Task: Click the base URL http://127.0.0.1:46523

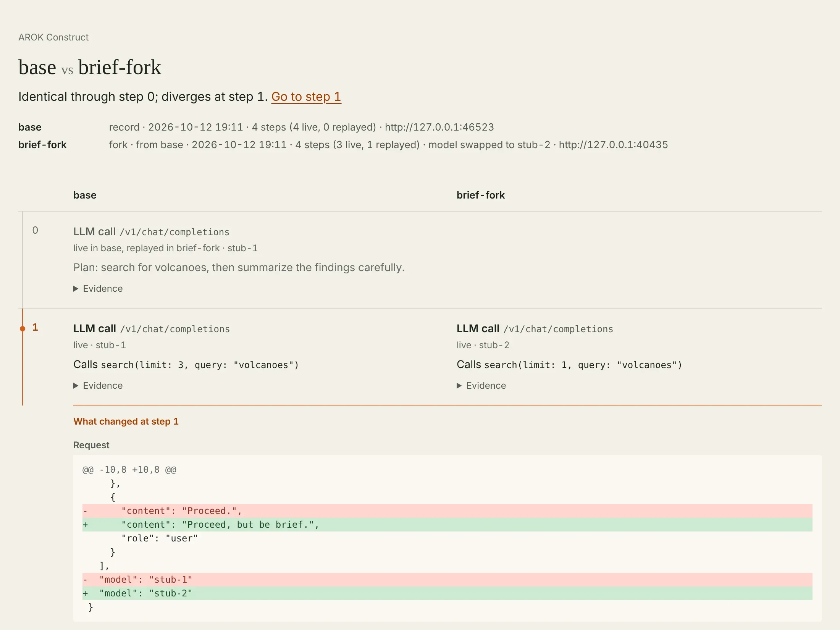Action: click(439, 127)
